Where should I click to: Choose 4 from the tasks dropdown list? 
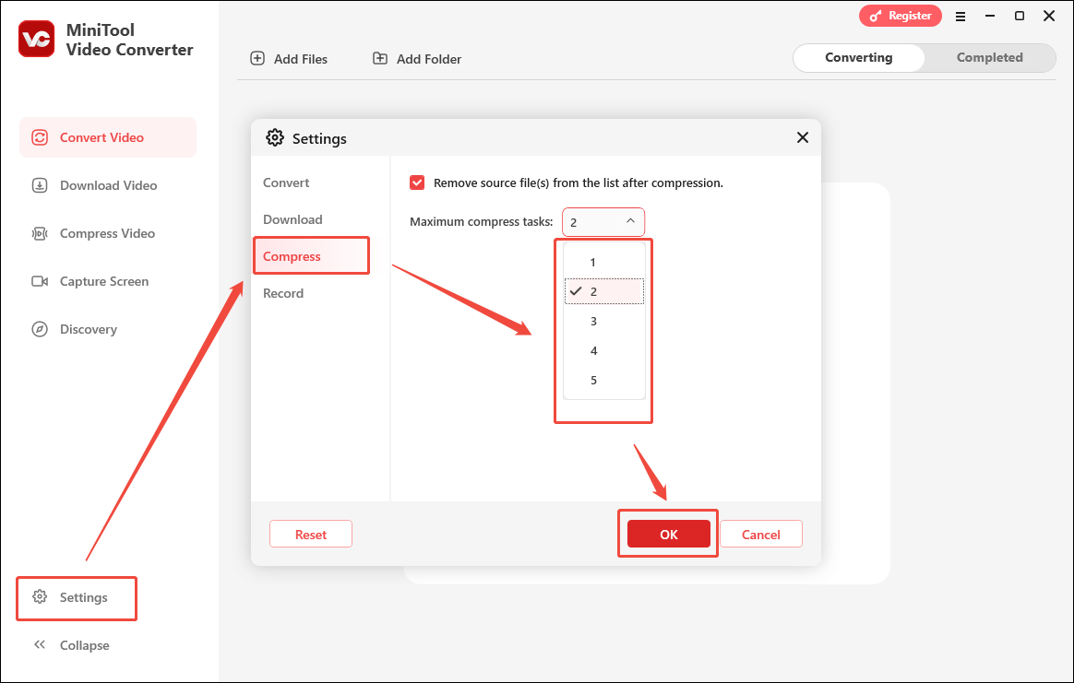592,350
